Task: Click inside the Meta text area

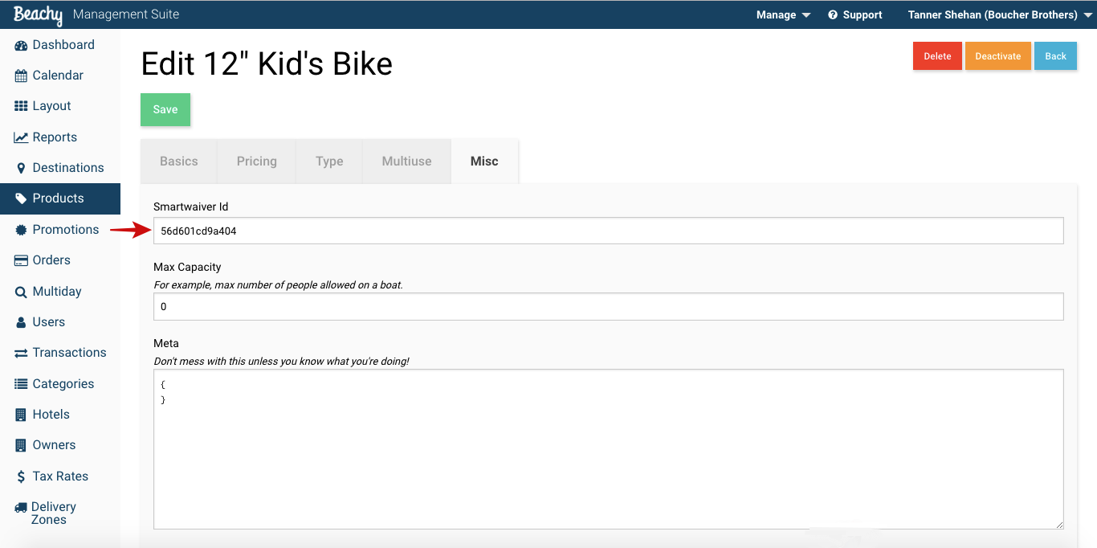Action: [608, 449]
